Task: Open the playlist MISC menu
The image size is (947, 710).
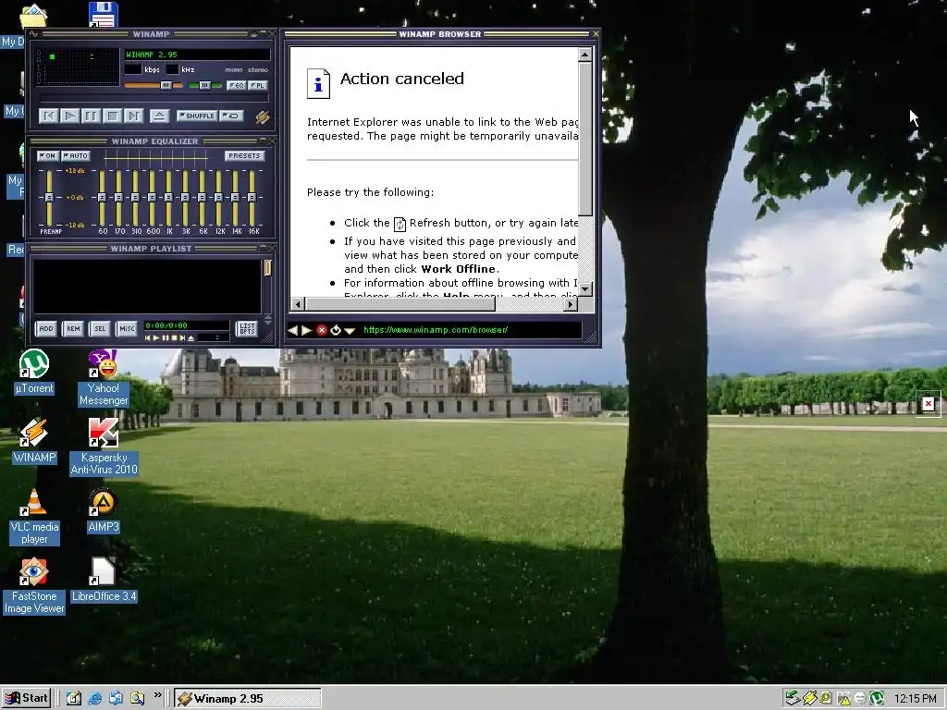Action: tap(127, 328)
